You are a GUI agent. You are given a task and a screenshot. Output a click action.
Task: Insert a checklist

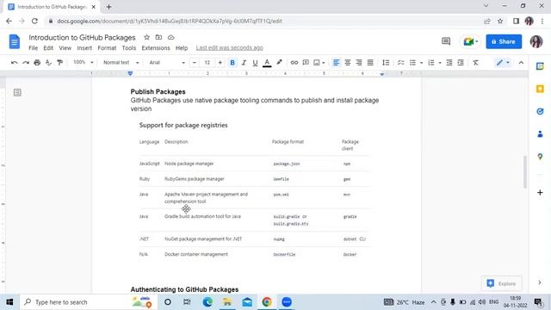coord(400,63)
